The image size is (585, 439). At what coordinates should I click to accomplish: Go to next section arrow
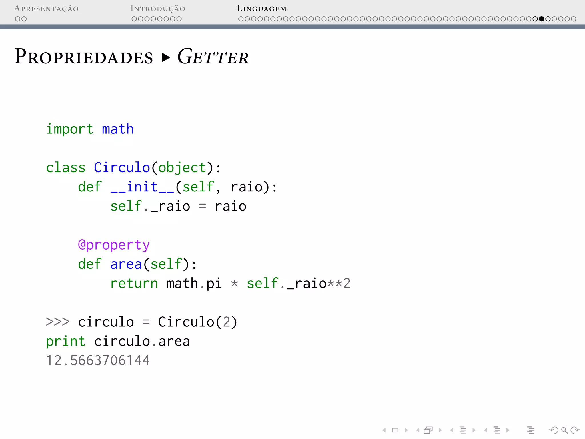point(508,430)
